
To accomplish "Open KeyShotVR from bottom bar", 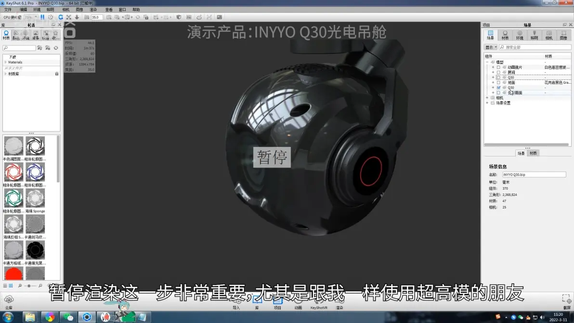I will coord(319,304).
